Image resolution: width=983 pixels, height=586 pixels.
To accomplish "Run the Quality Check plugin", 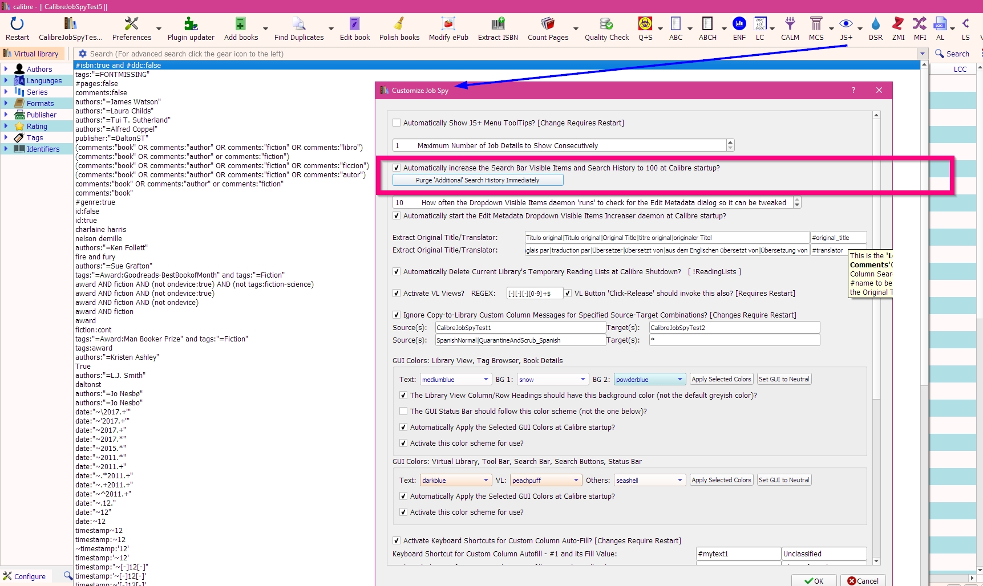I will pyautogui.click(x=606, y=24).
